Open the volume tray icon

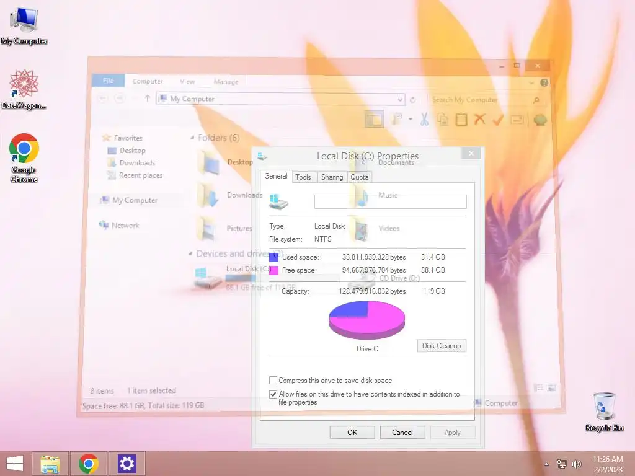[x=576, y=464]
